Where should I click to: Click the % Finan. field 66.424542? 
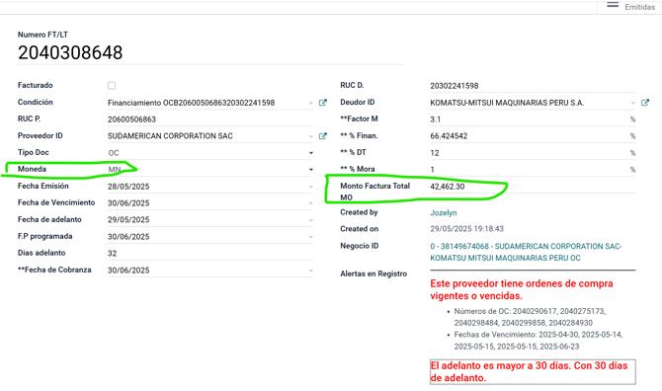coord(529,136)
